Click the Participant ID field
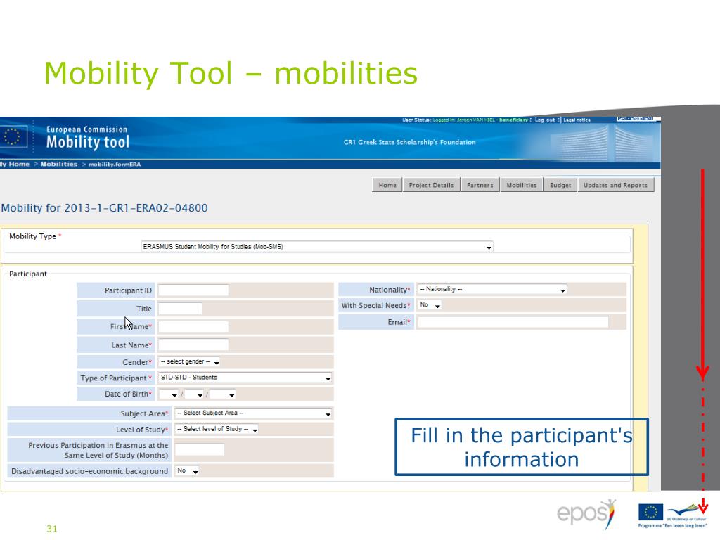 tap(193, 290)
